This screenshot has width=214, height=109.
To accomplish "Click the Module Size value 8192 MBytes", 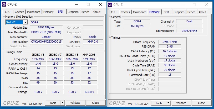I will (x=46, y=27).
